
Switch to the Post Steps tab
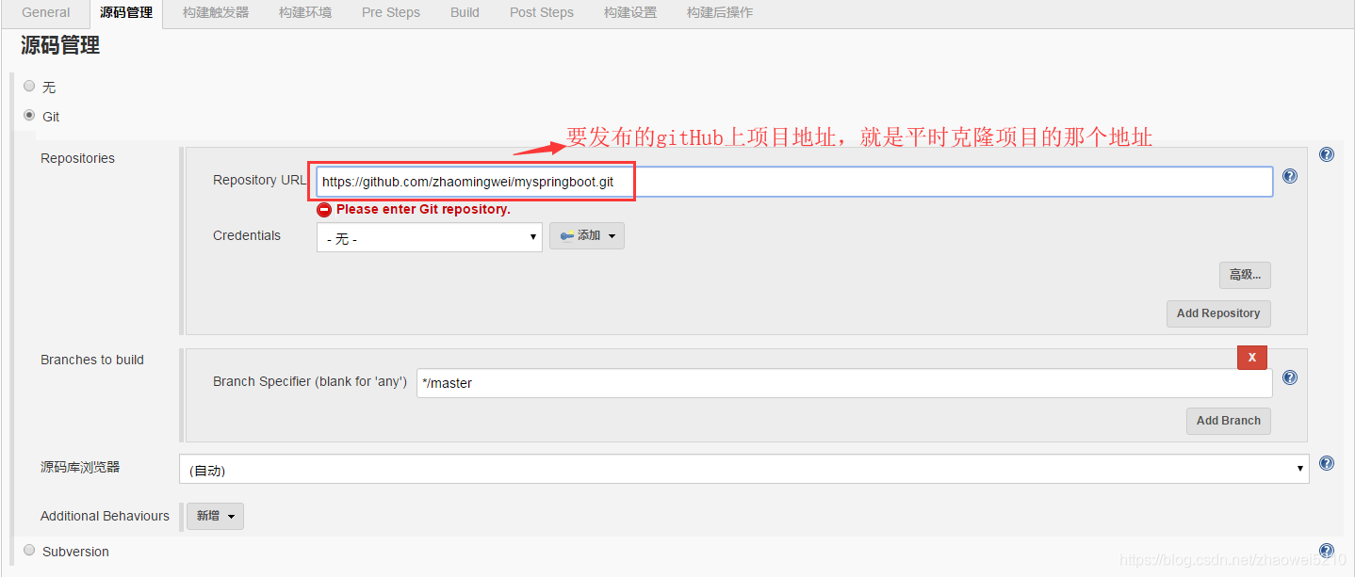(542, 12)
